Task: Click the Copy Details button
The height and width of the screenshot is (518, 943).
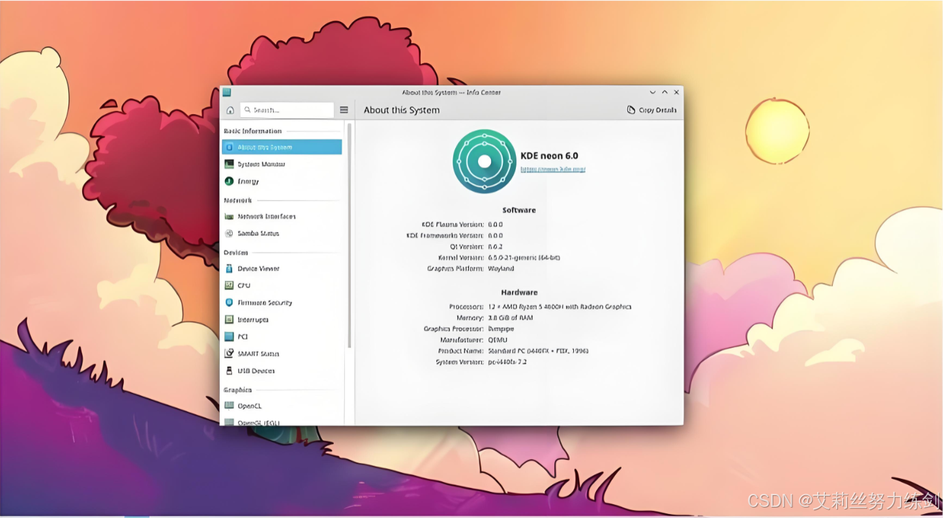Action: tap(651, 110)
